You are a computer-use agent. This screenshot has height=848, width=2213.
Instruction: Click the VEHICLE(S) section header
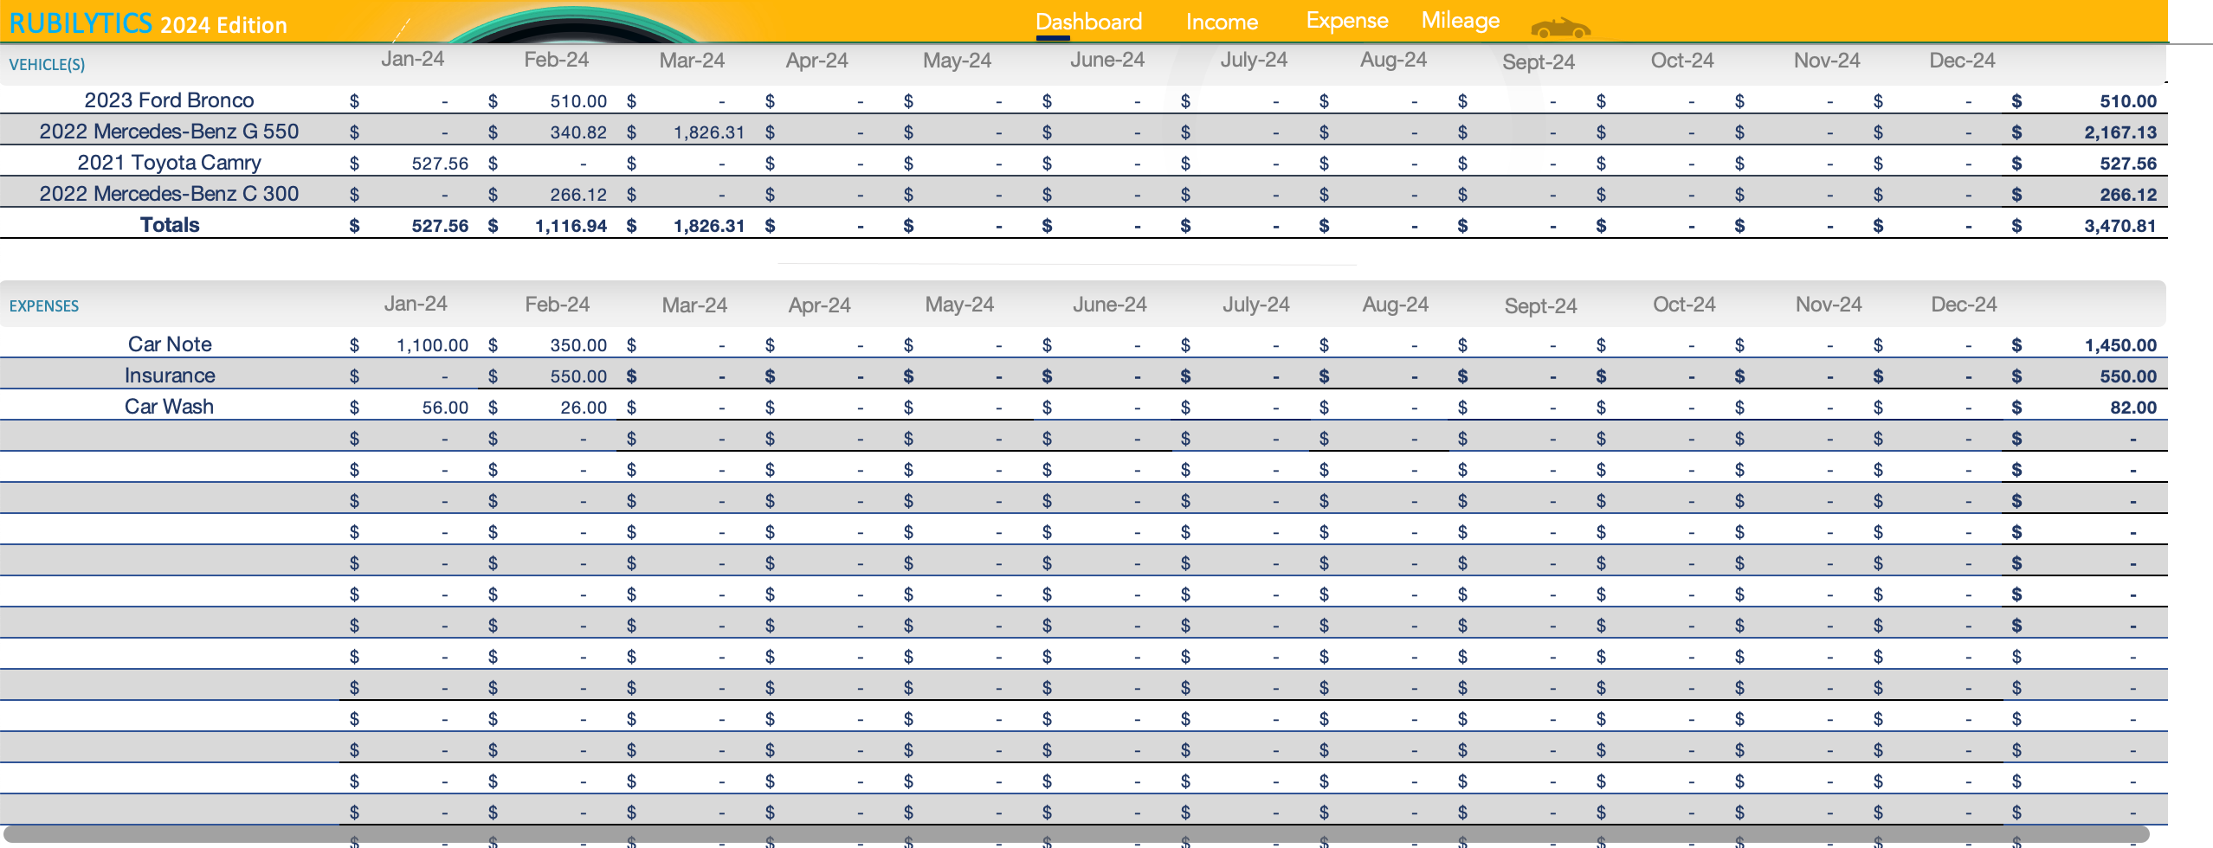46,64
